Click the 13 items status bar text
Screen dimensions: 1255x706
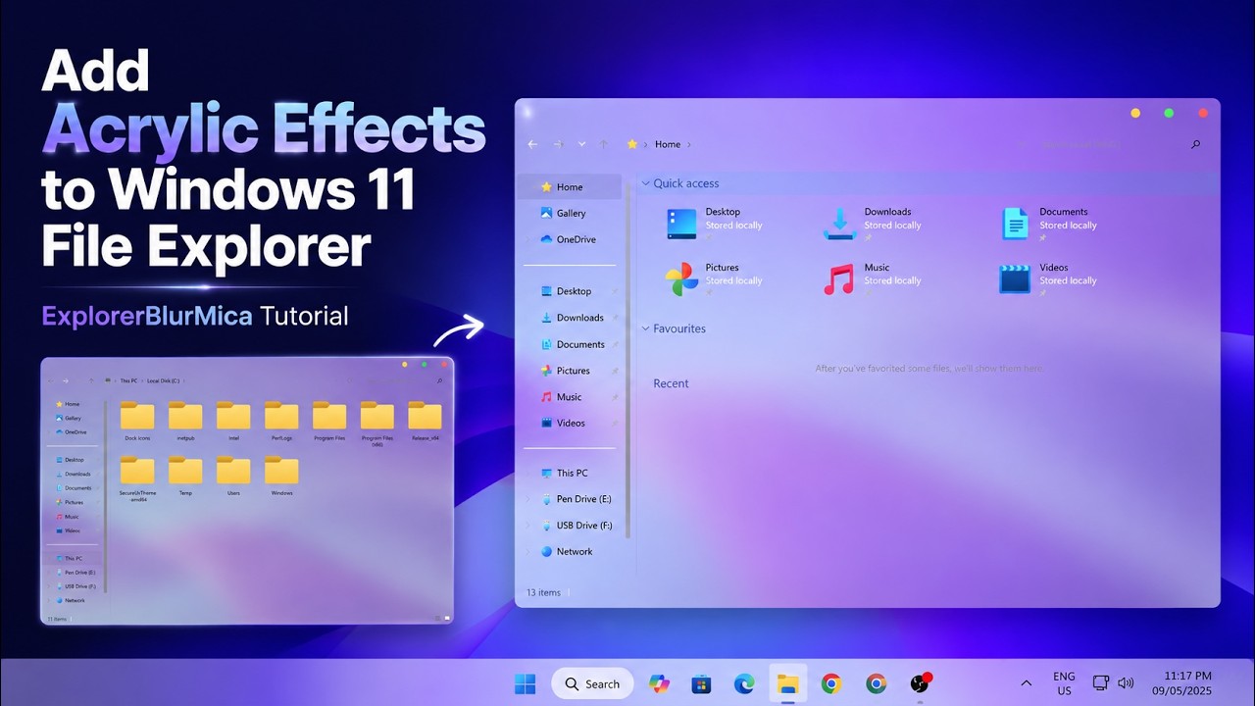point(543,592)
